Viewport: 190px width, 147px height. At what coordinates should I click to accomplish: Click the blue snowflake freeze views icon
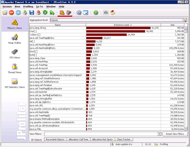coord(18,12)
